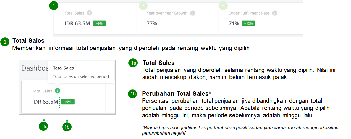The height and width of the screenshot is (139, 351).
Task: Click the number 1 badge beside Total Sales heading
Action: pos(5,42)
